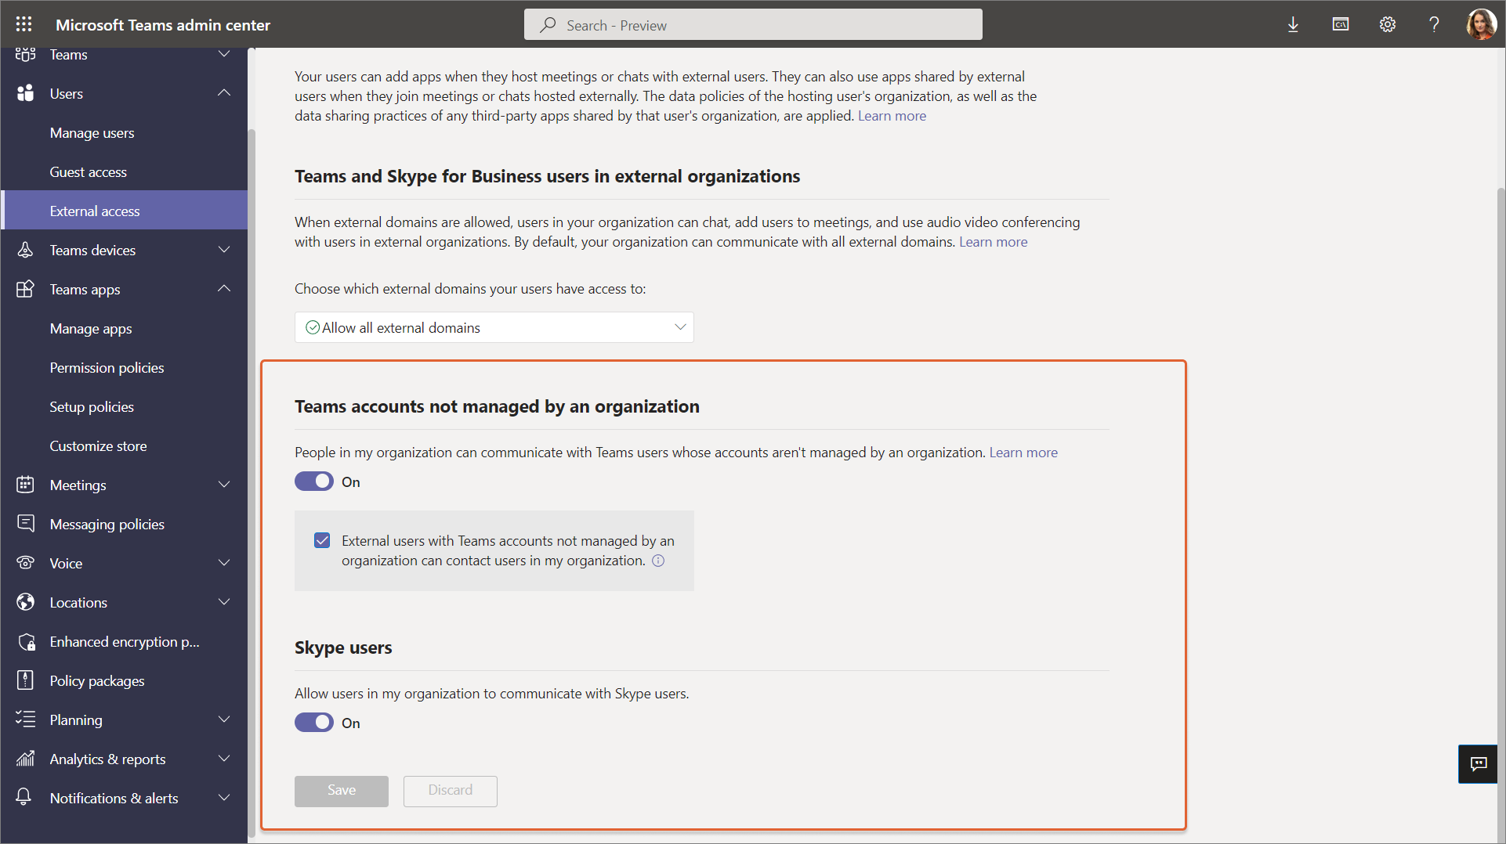The width and height of the screenshot is (1506, 844).
Task: Click info icon beside external users checkbox
Action: pyautogui.click(x=658, y=561)
